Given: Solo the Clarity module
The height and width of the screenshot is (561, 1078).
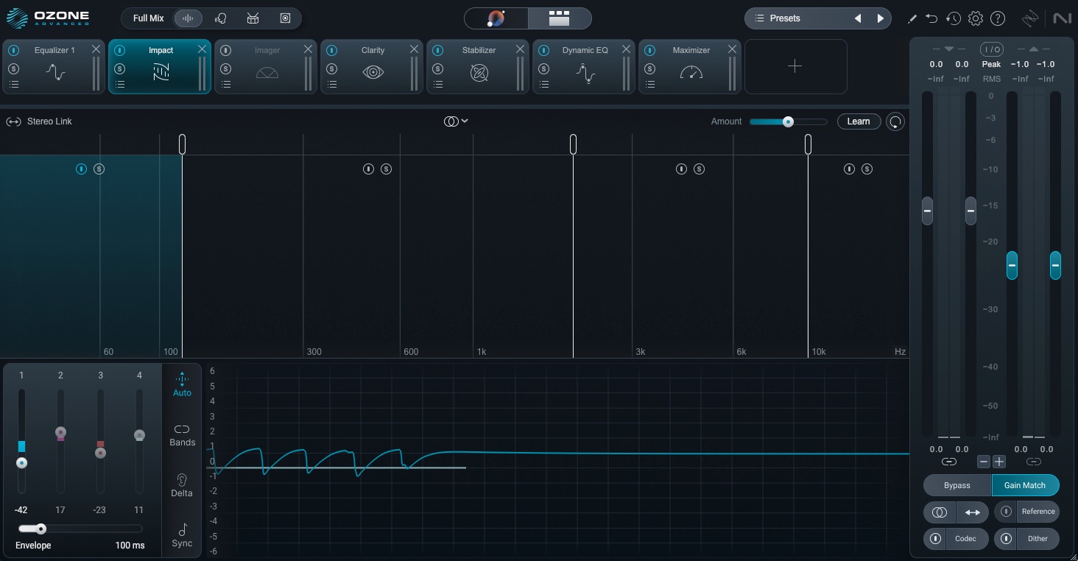Looking at the screenshot, I should (x=331, y=68).
